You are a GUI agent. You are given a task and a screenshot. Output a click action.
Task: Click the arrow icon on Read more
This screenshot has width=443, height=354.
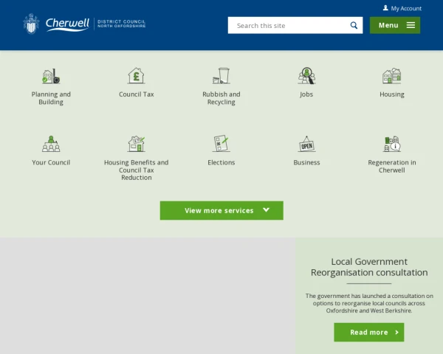tap(396, 333)
